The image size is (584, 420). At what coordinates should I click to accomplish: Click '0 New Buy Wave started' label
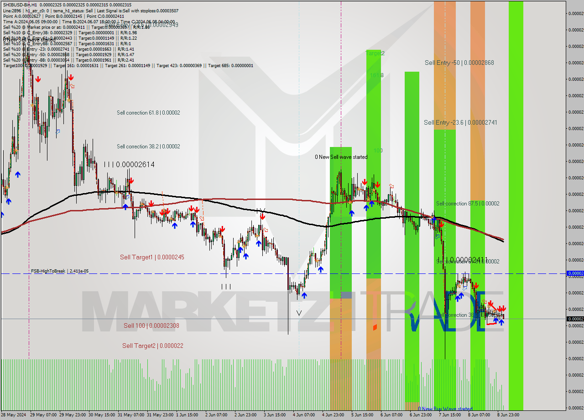coord(445,409)
